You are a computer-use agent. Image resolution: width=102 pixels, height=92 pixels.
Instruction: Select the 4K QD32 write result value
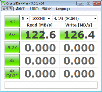tap(78, 73)
